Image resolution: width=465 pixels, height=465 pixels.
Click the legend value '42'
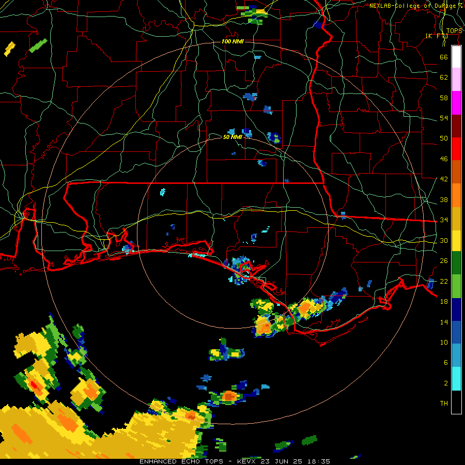click(444, 179)
